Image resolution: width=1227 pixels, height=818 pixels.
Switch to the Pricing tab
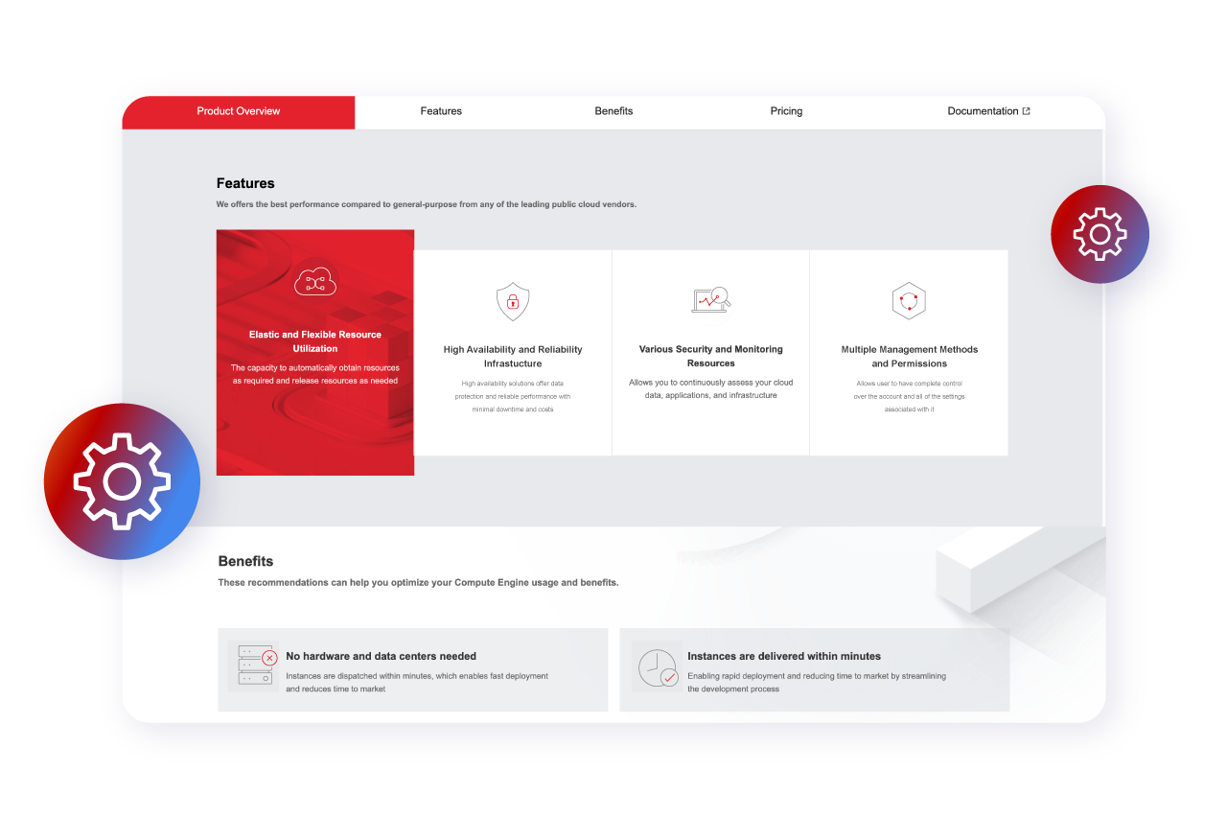tap(786, 111)
